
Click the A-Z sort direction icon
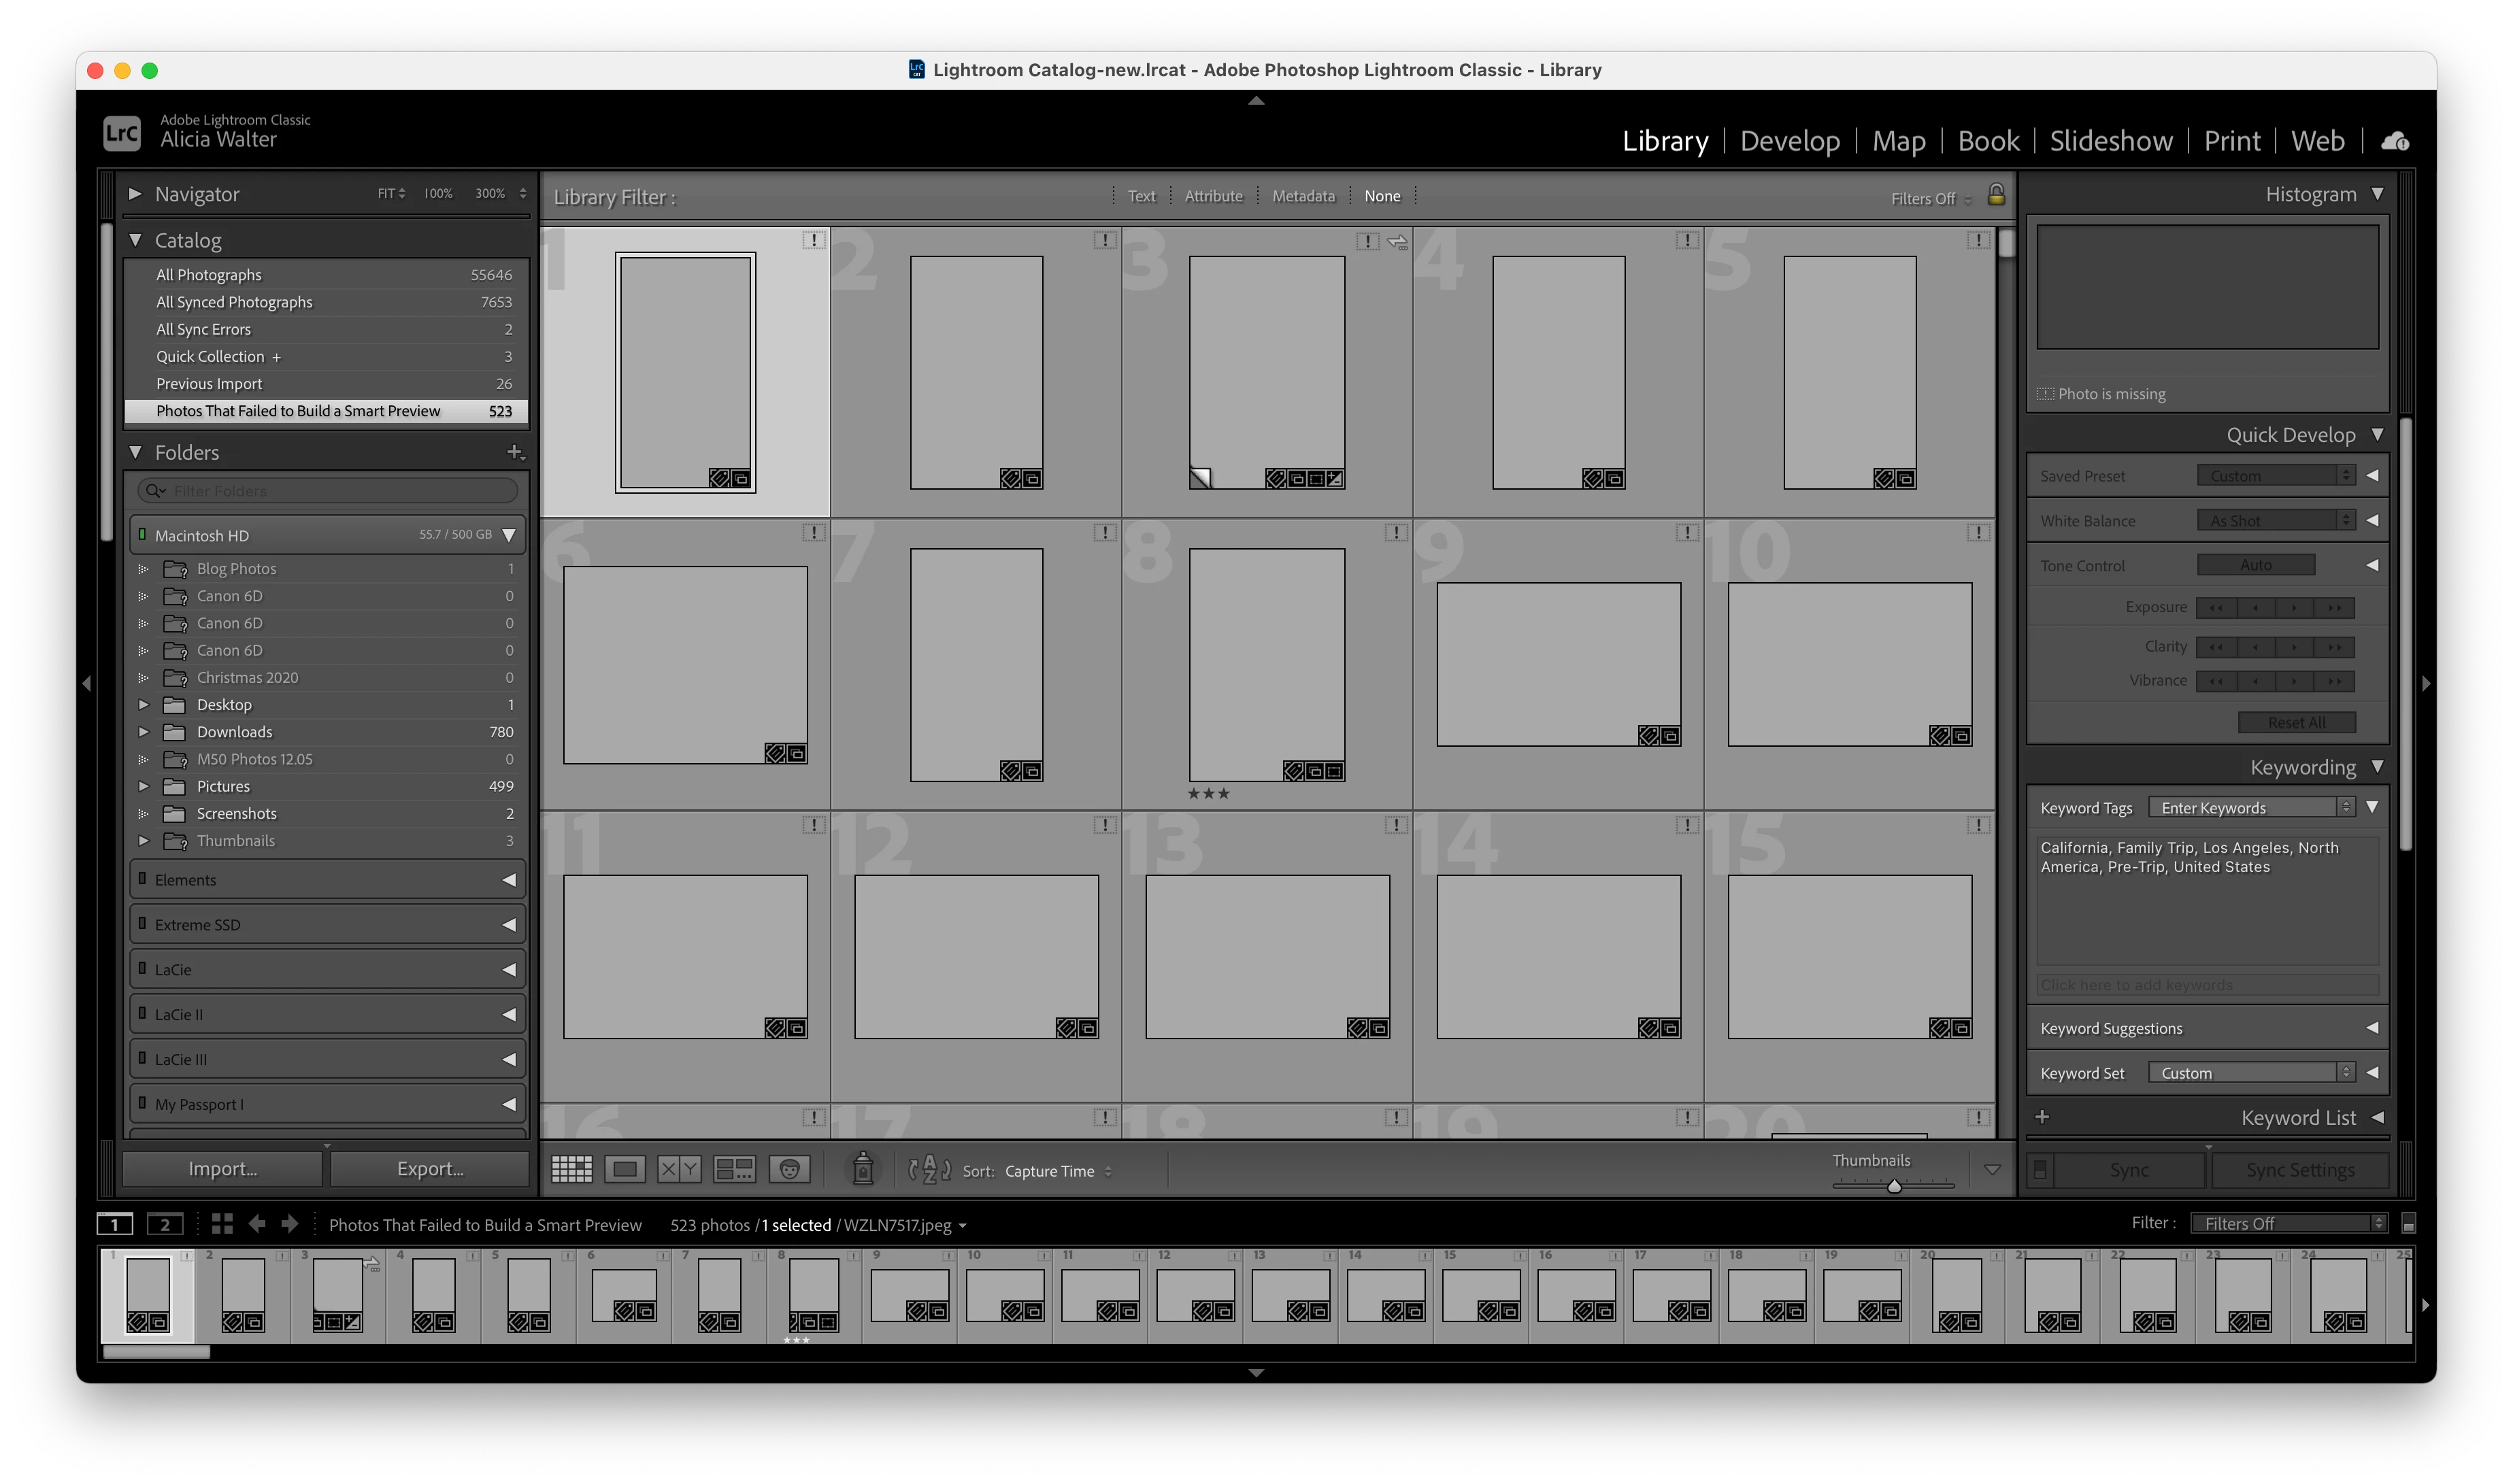point(929,1169)
